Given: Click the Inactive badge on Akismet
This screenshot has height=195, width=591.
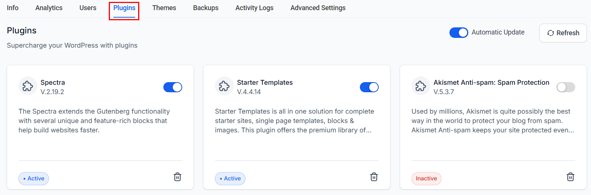Looking at the screenshot, I should pyautogui.click(x=426, y=178).
